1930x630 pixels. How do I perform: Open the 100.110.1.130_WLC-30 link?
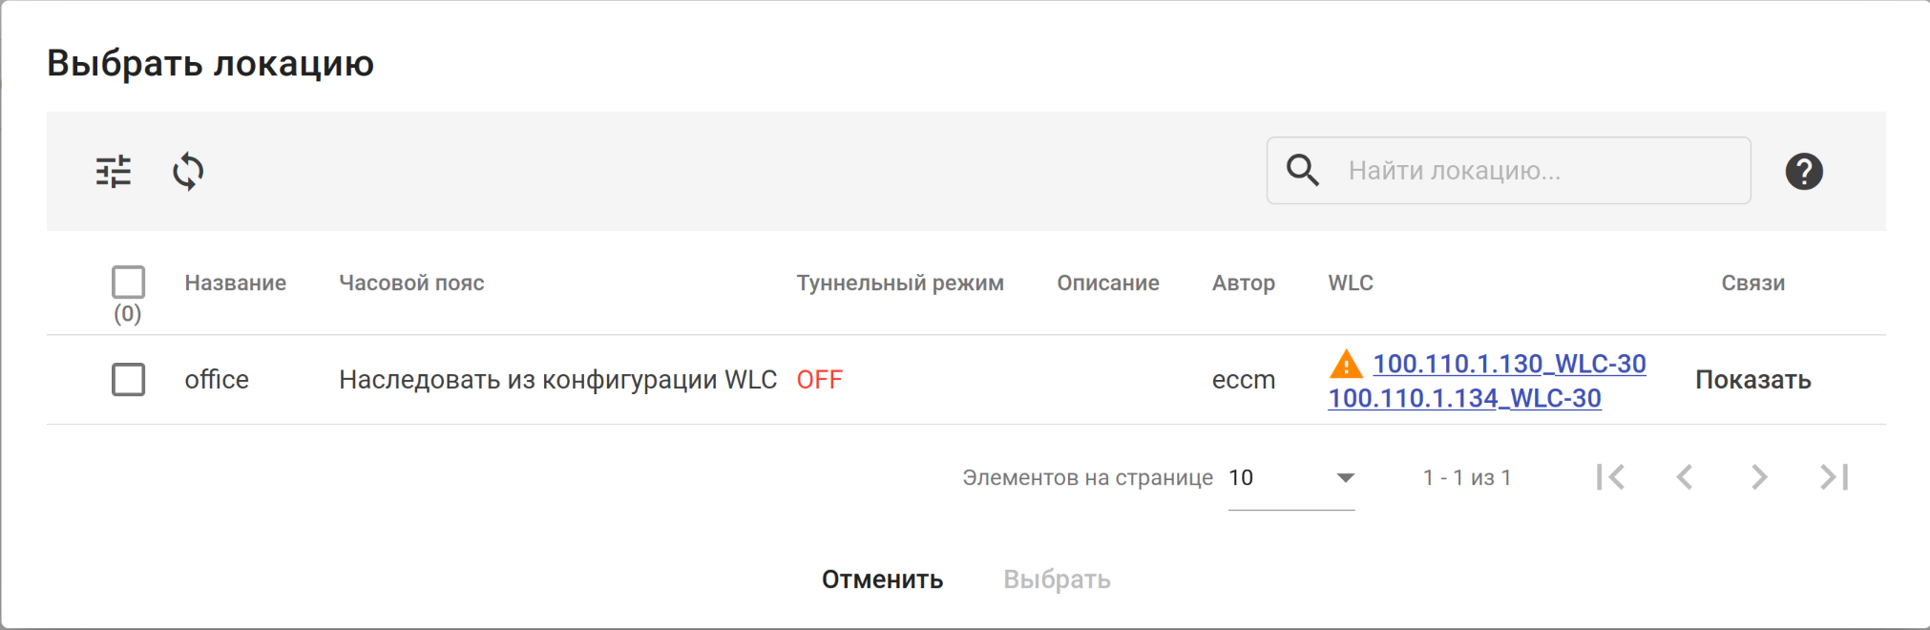click(x=1509, y=364)
